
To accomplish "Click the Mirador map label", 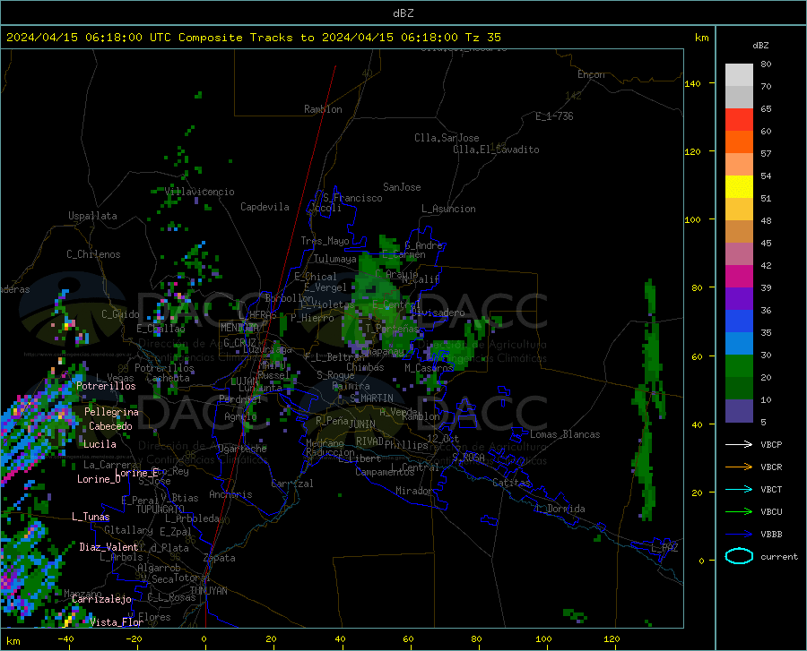I will click(414, 491).
